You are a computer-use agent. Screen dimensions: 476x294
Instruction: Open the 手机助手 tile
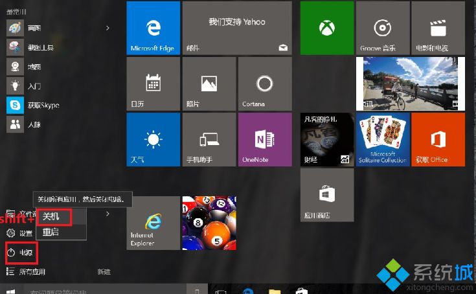[x=209, y=140]
